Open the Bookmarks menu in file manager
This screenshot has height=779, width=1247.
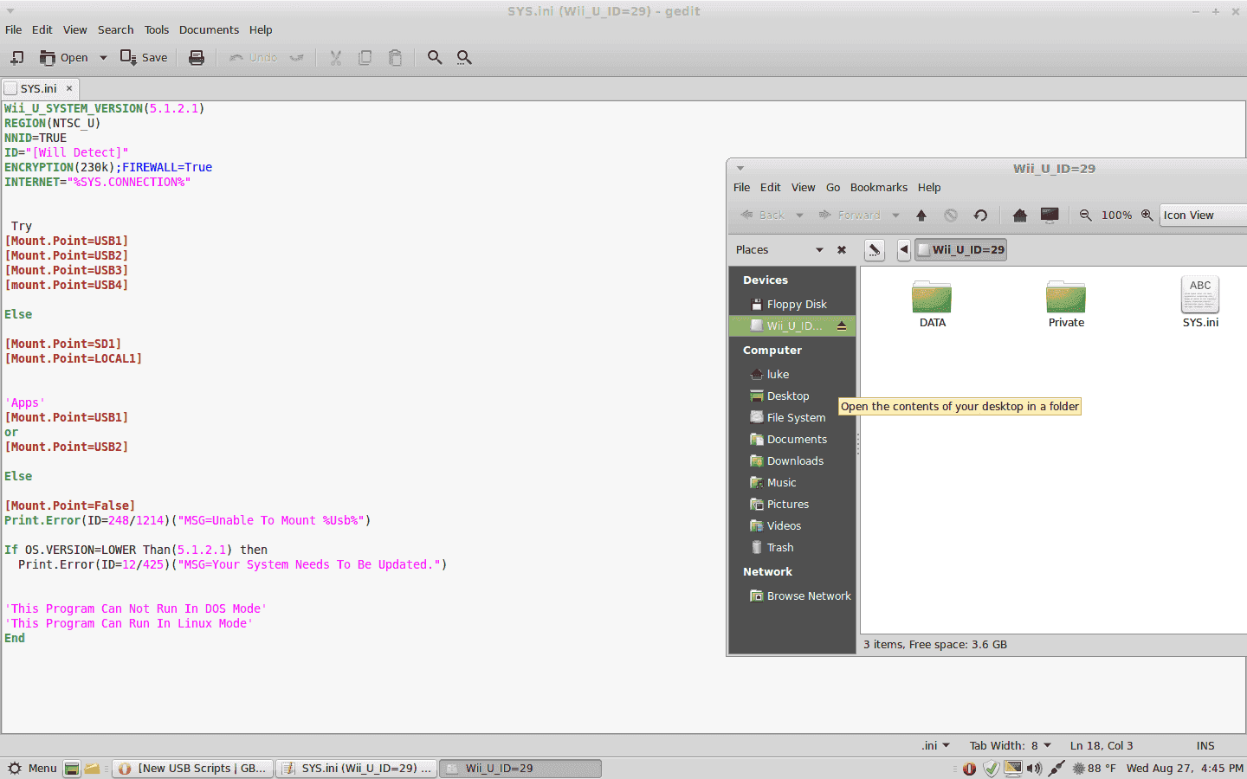coord(879,187)
